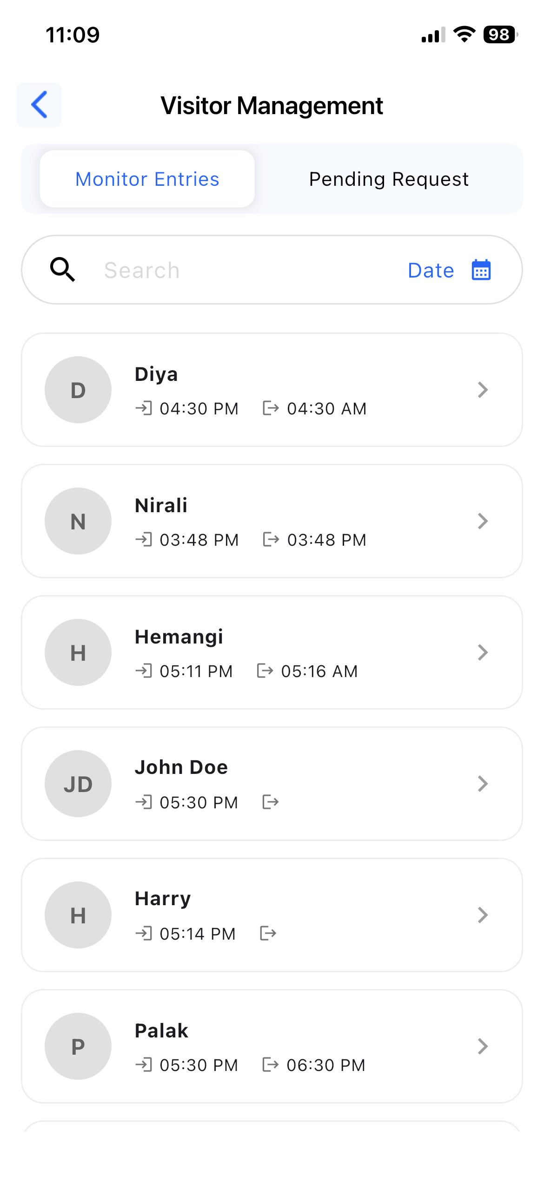This screenshot has width=544, height=1179.
Task: Open the calendar date picker icon
Action: point(481,270)
